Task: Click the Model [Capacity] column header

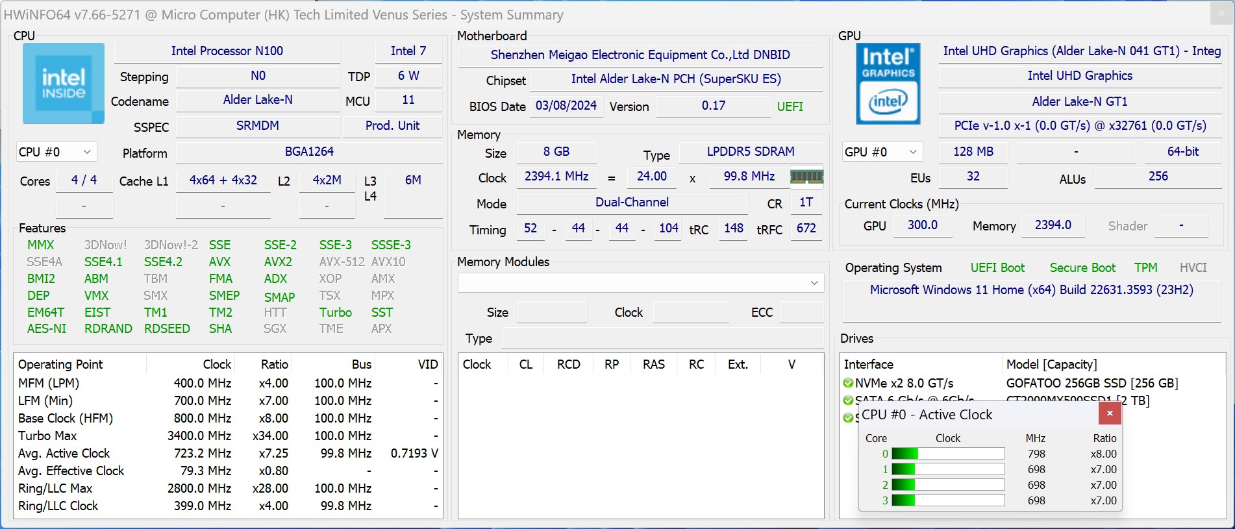Action: 1114,364
